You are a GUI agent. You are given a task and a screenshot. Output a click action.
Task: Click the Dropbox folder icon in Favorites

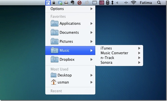55,59
